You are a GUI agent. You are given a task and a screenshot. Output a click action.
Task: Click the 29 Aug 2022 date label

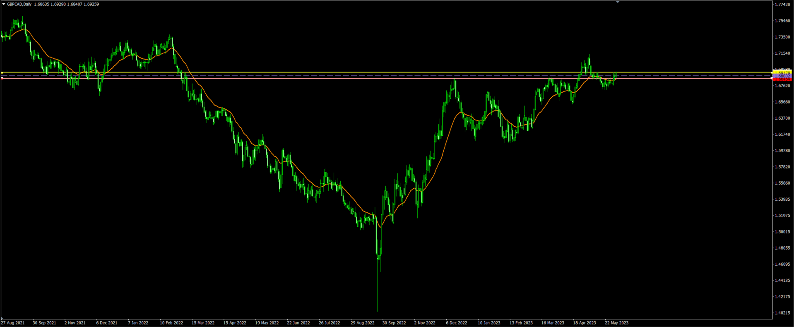[x=362, y=323]
